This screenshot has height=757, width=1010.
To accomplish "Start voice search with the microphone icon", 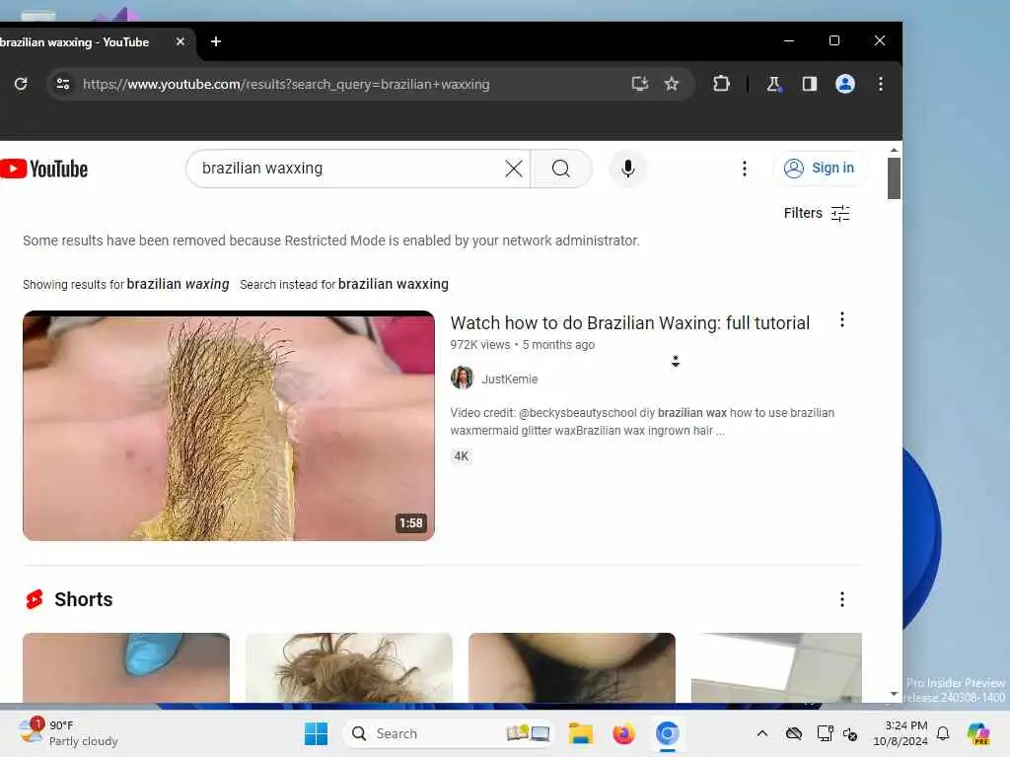I will [628, 169].
